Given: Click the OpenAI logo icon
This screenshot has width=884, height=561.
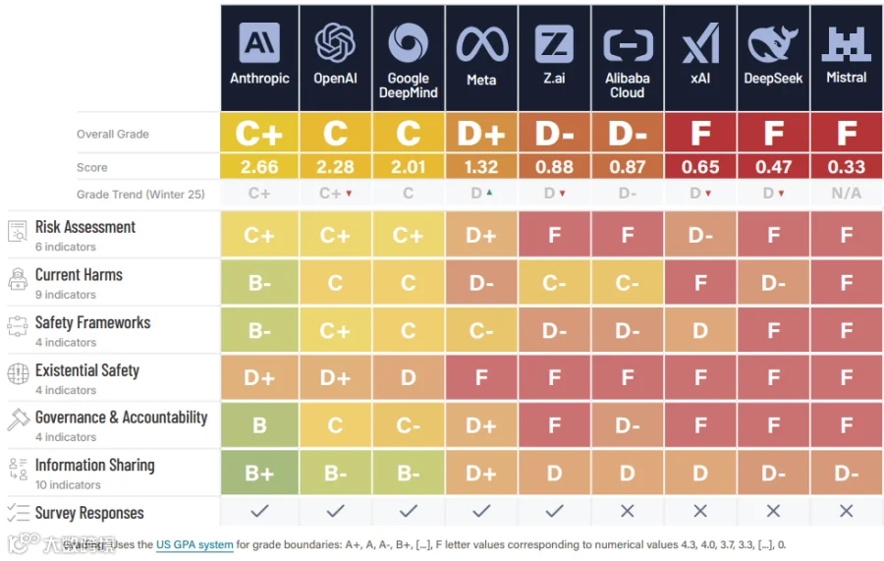Looking at the screenshot, I should click(x=335, y=43).
